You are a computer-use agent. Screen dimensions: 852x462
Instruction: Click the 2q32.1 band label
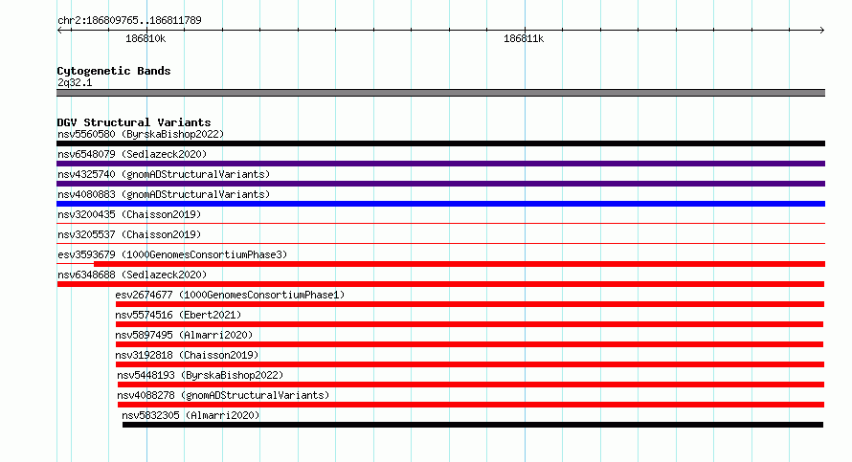pos(75,82)
